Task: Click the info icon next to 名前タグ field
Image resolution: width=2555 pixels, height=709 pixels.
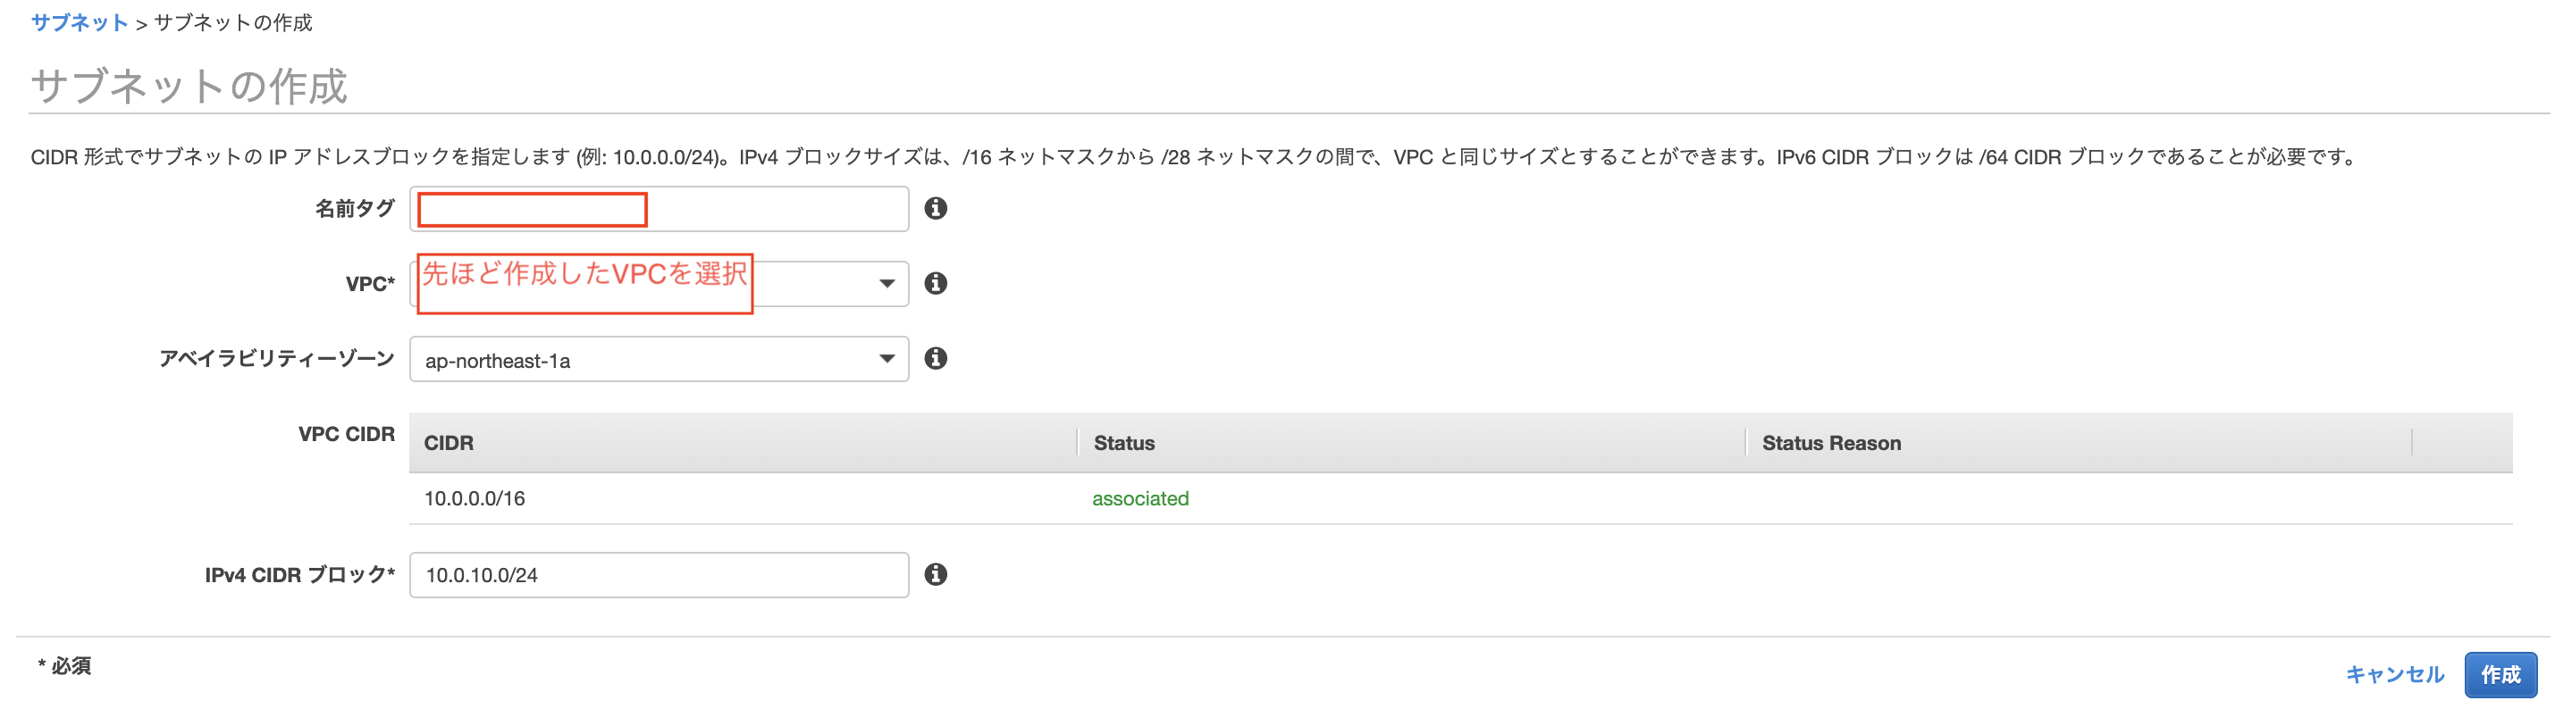Action: [938, 208]
